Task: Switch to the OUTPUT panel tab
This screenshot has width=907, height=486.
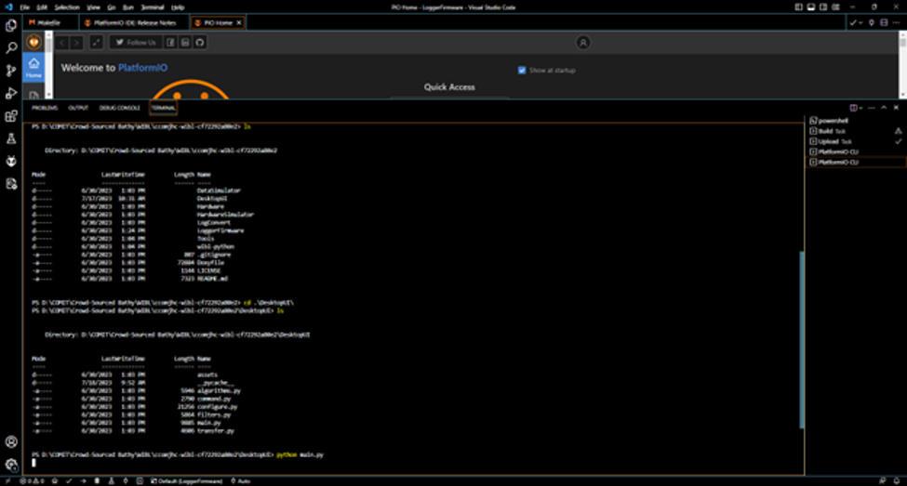Action: tap(78, 108)
